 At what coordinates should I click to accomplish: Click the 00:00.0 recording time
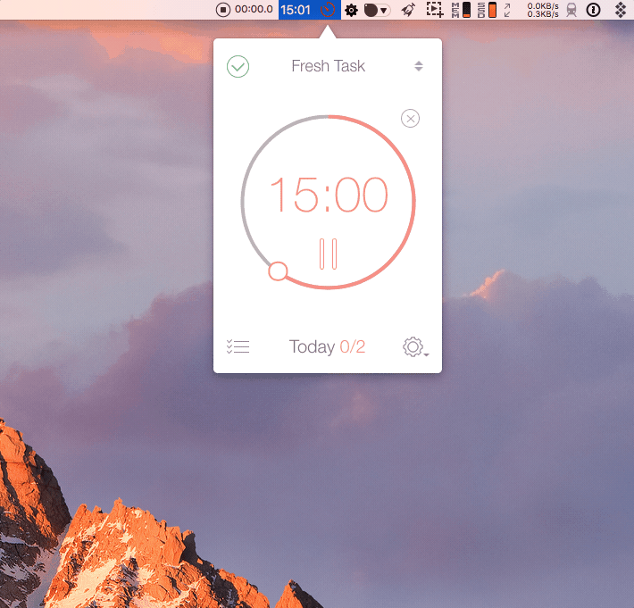tap(254, 9)
